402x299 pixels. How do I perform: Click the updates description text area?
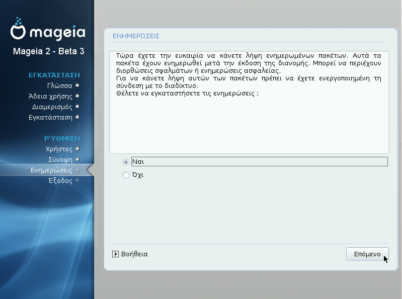249,102
